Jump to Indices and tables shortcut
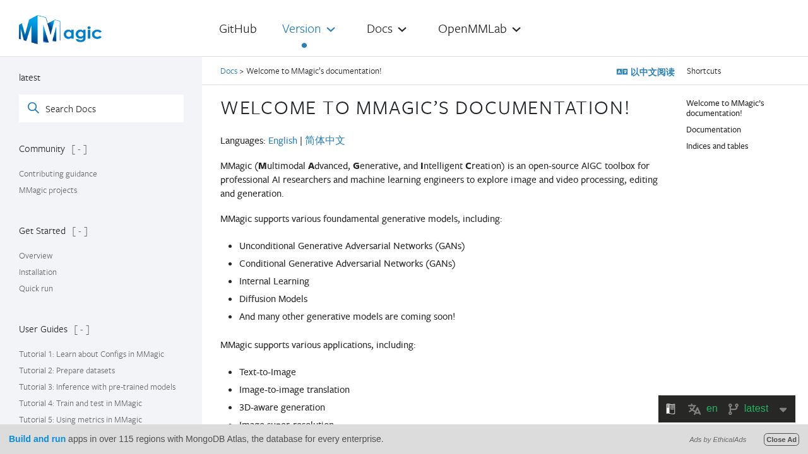This screenshot has height=454, width=808. tap(717, 146)
